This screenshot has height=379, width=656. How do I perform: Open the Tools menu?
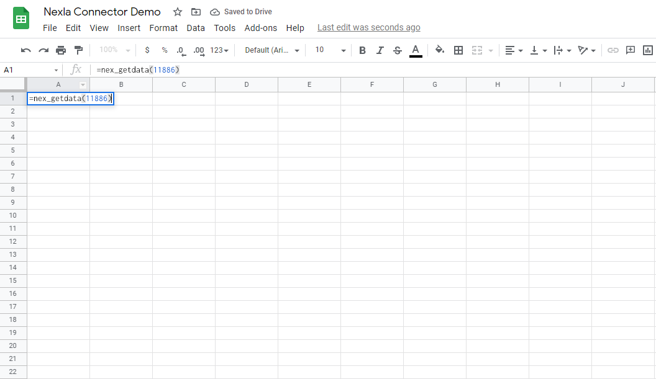pos(225,28)
